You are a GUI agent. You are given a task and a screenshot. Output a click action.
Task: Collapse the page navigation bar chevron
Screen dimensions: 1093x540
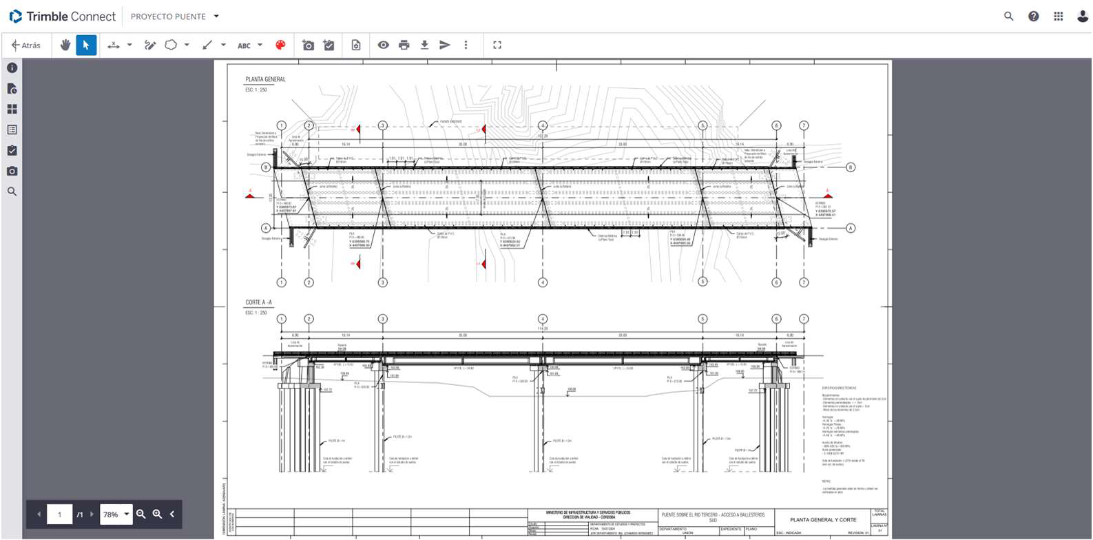pos(172,515)
